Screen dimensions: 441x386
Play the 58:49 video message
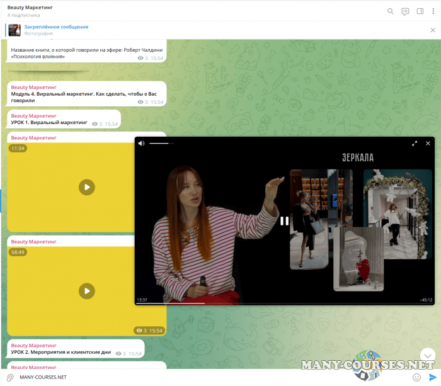tap(86, 291)
